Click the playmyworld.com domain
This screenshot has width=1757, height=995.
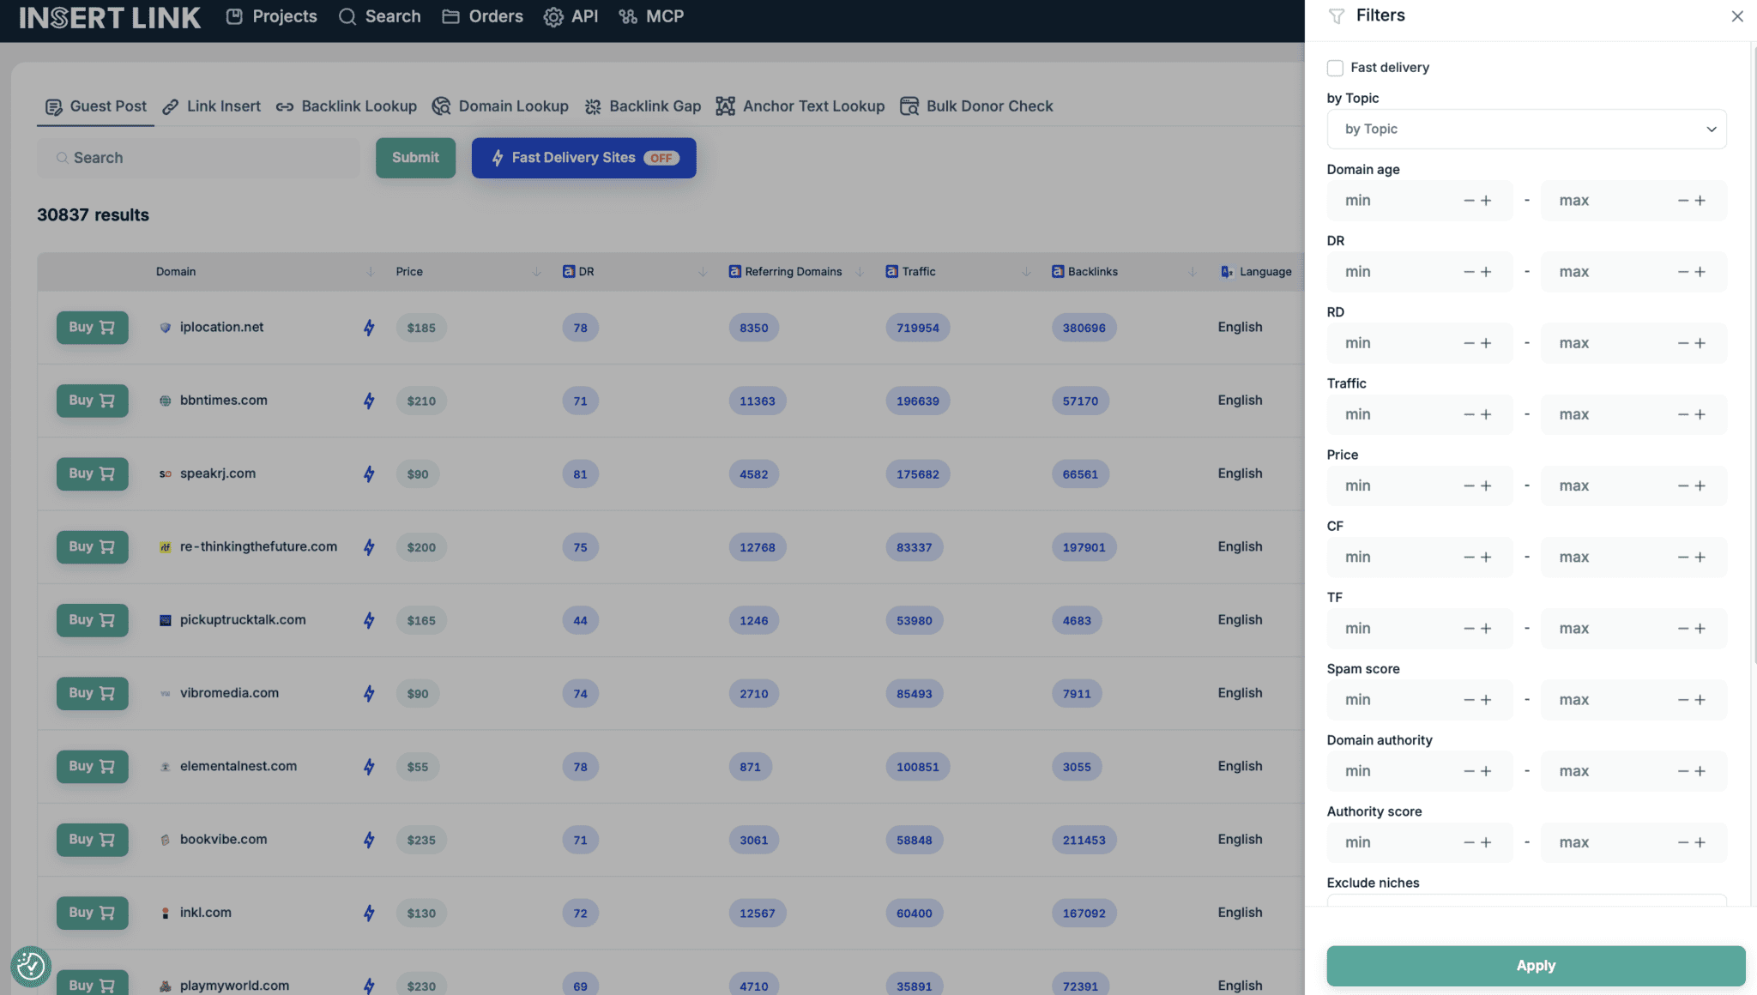point(234,986)
